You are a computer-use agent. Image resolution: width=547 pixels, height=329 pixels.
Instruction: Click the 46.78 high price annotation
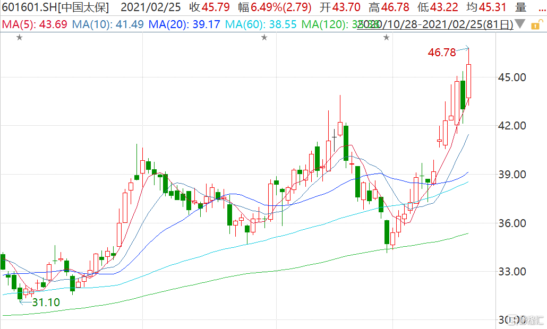point(442,53)
